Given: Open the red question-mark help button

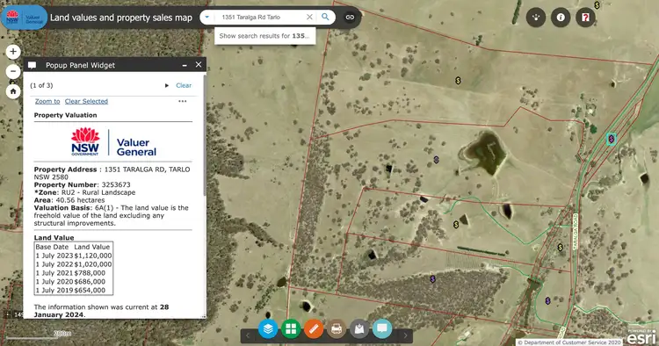Looking at the screenshot, I should 585,18.
